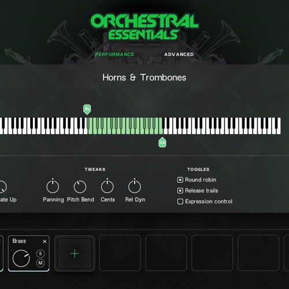Add a new layer with the plus button
This screenshot has width=289, height=289.
pos(75,254)
